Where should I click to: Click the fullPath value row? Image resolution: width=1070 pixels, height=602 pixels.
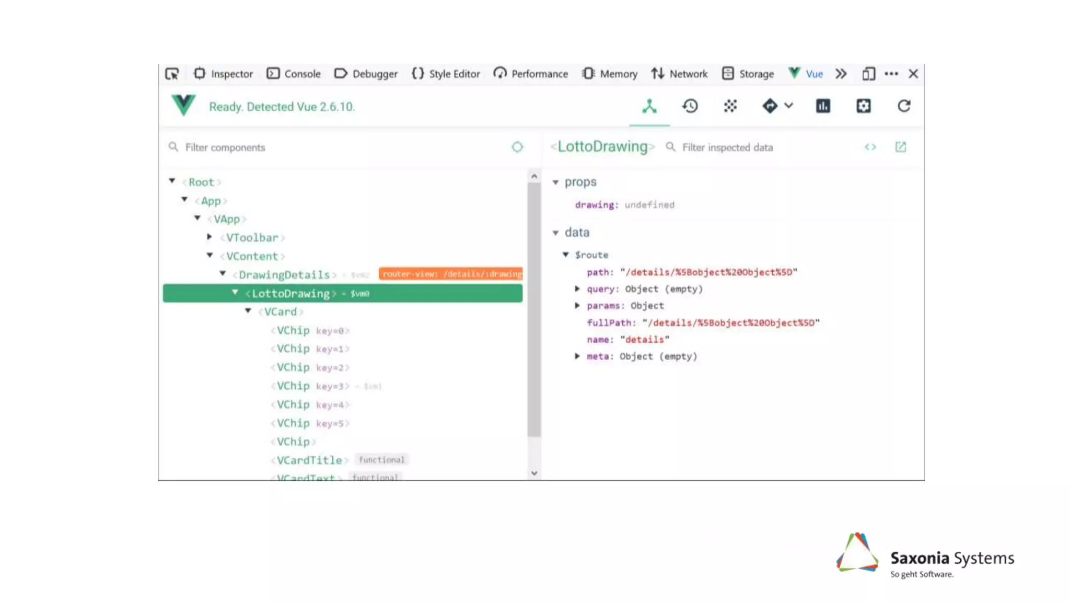703,323
